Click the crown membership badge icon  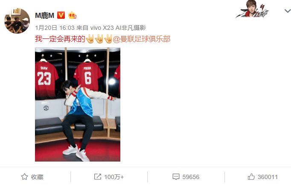73,15
